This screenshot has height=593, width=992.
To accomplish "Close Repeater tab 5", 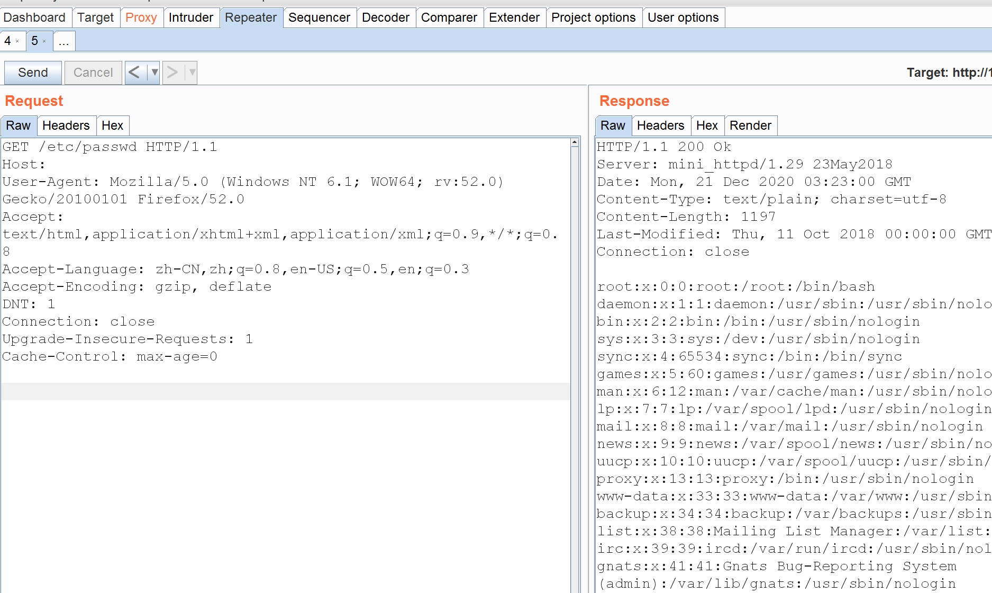I will pos(45,41).
